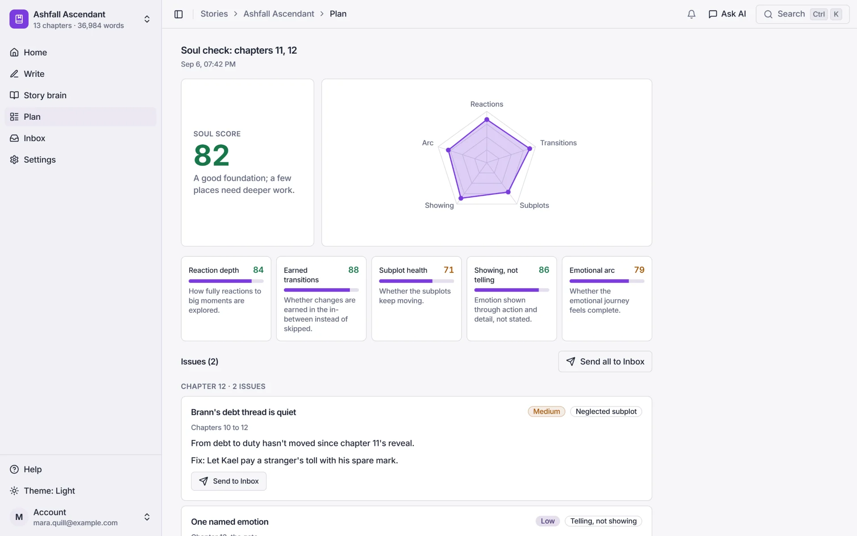857x536 pixels.
Task: Click the Emotional arc progress bar
Action: coord(607,281)
